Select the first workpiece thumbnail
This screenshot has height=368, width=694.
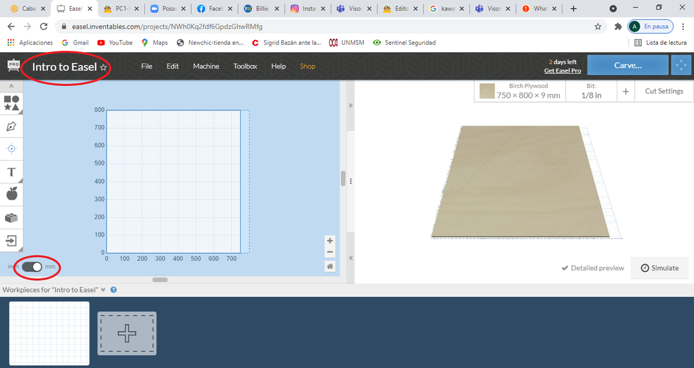pyautogui.click(x=49, y=333)
